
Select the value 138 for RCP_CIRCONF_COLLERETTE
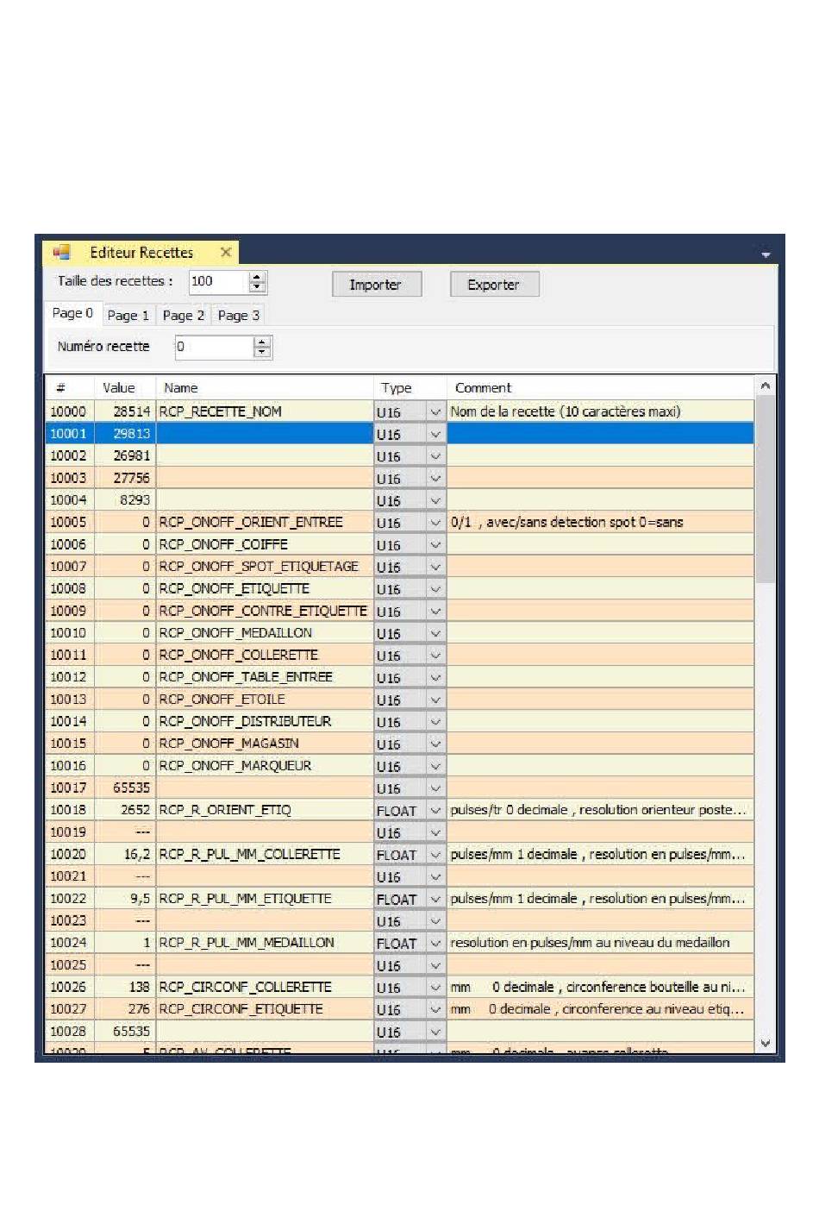click(124, 987)
